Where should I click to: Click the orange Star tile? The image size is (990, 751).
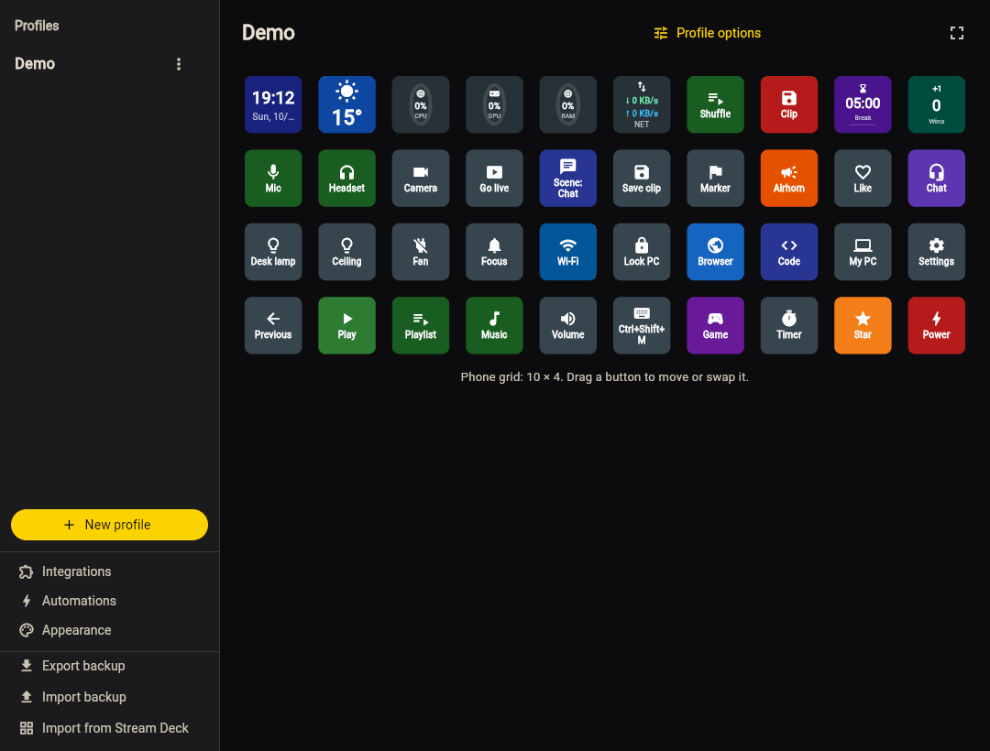coord(863,325)
